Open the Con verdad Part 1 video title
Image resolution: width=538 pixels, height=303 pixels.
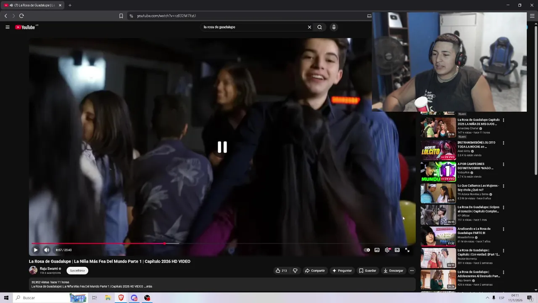pos(478,252)
